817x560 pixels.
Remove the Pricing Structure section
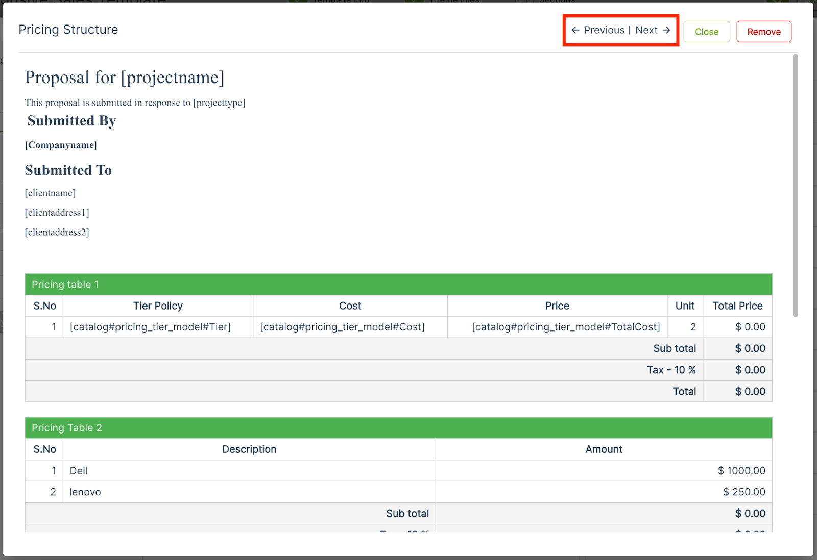(764, 32)
